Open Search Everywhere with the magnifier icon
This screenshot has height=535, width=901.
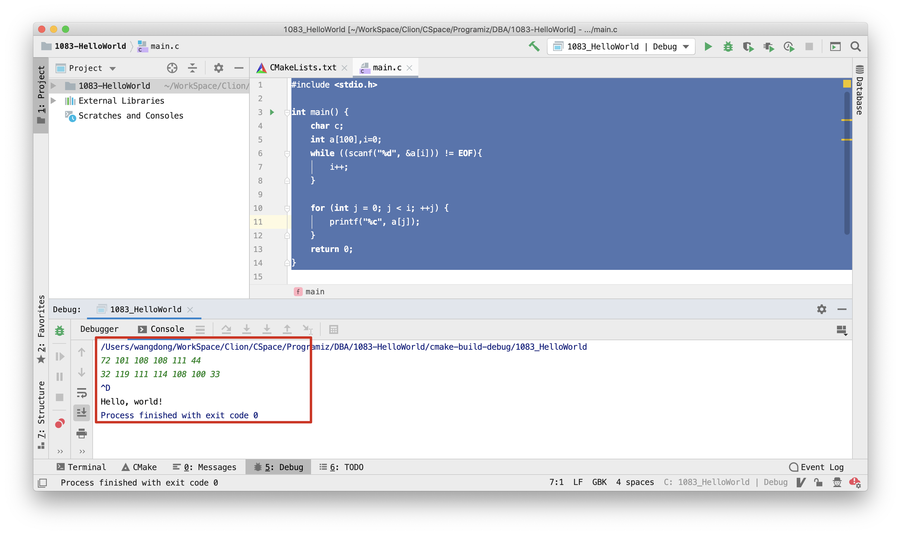[x=856, y=46]
